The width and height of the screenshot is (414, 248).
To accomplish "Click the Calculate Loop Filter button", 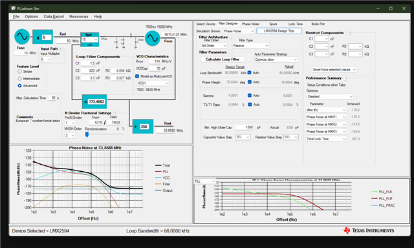I will tap(223, 59).
